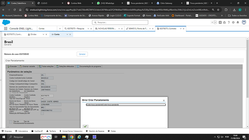This screenshot has width=249, height=140.
Task: Click Chamar variante button
Action: click(28, 67)
